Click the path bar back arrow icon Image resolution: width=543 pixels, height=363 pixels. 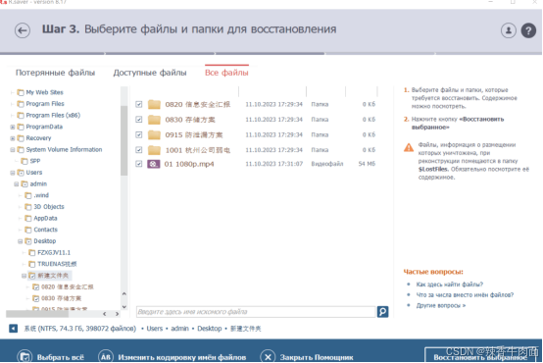[13, 329]
